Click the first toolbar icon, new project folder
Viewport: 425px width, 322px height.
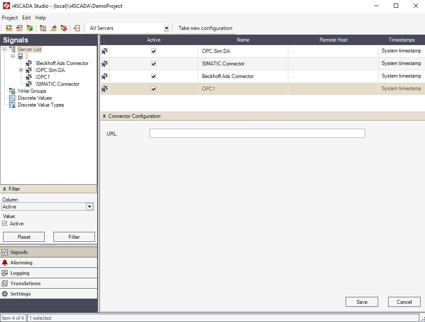(9, 28)
